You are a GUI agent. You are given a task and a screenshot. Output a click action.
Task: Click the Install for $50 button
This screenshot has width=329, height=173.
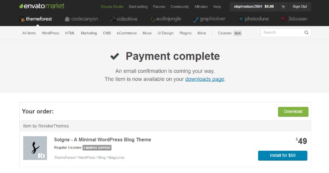tap(283, 155)
